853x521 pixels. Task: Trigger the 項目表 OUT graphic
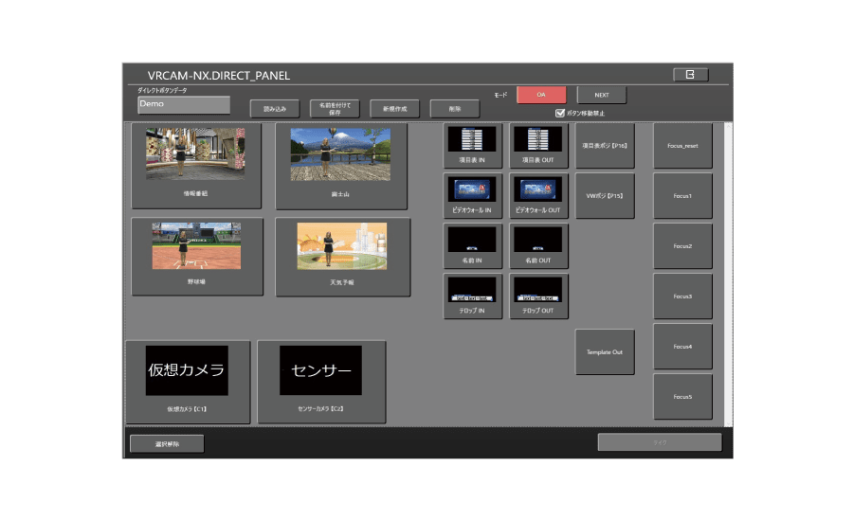[538, 145]
